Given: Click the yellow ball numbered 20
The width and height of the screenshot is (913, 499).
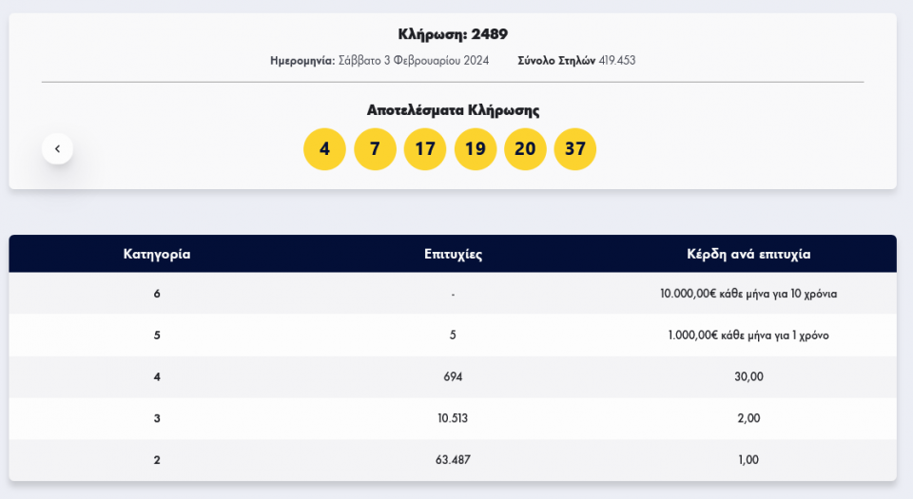Looking at the screenshot, I should coord(525,149).
